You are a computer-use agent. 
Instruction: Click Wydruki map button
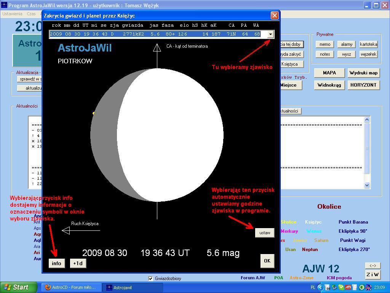363,73
